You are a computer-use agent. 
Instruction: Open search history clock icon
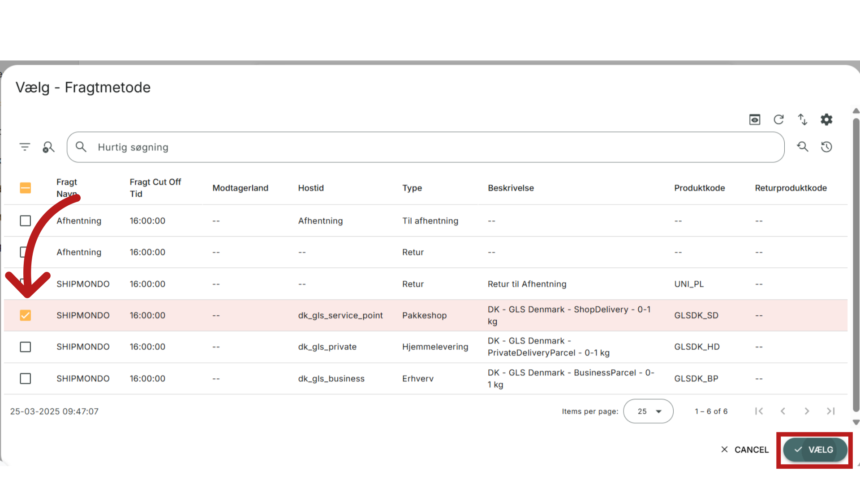coord(826,147)
